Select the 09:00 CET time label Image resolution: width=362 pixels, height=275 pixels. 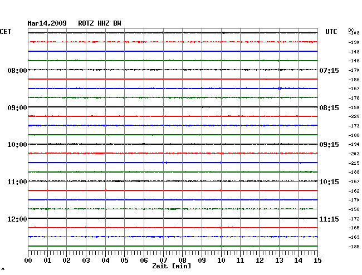(x=17, y=108)
